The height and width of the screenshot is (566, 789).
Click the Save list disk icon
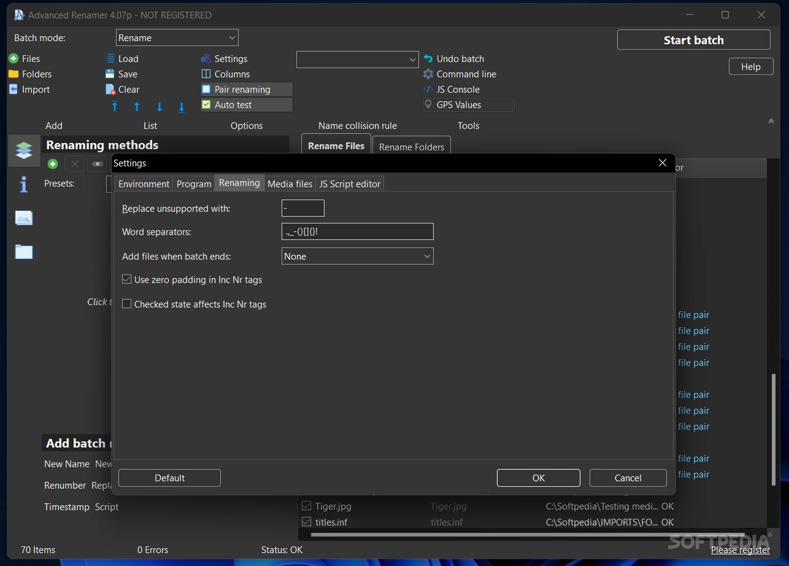(110, 74)
